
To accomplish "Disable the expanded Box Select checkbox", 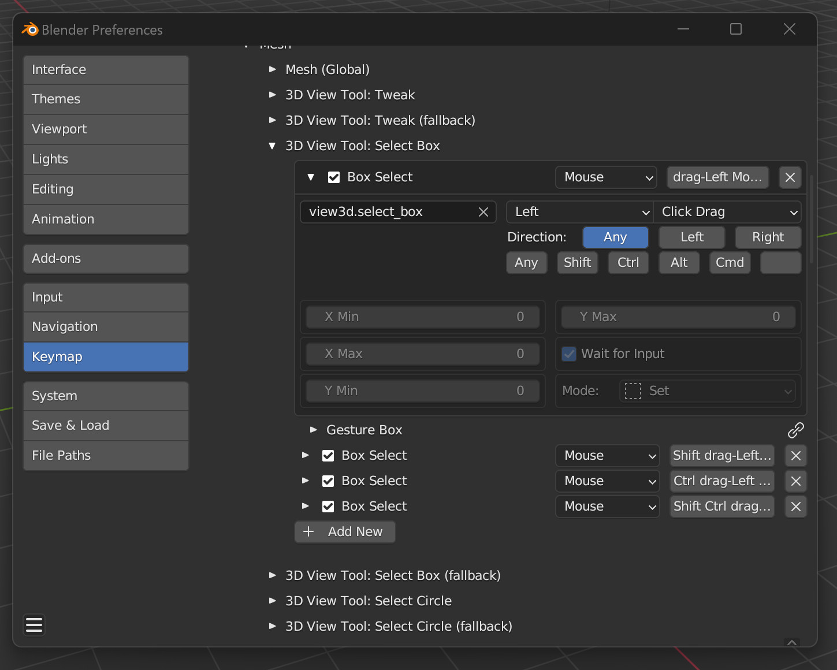I will point(334,177).
